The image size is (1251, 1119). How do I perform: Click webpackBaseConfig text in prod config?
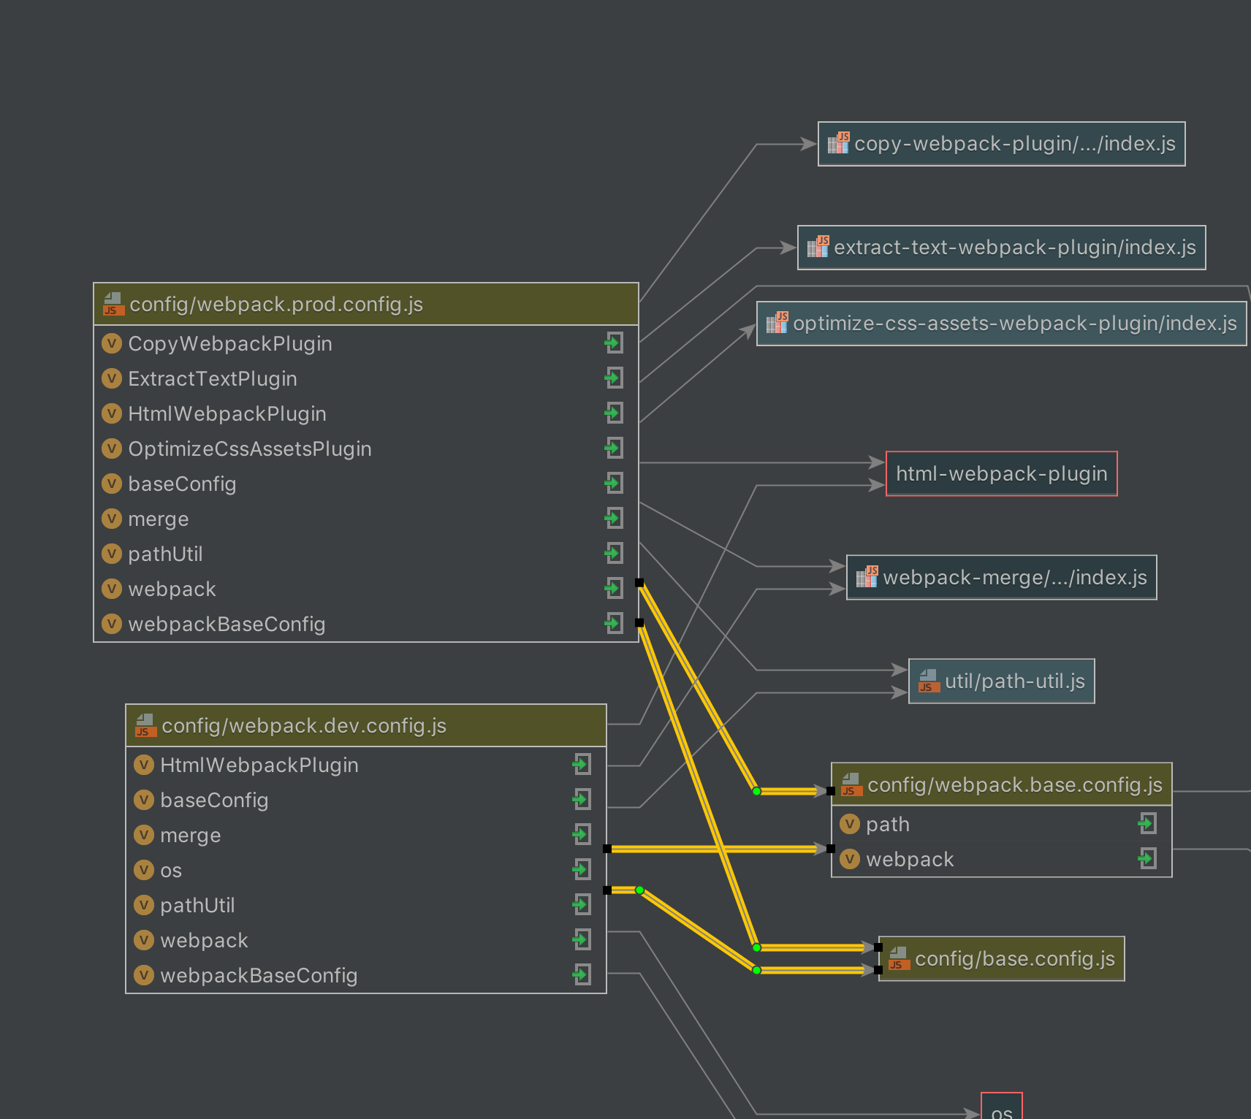click(227, 624)
